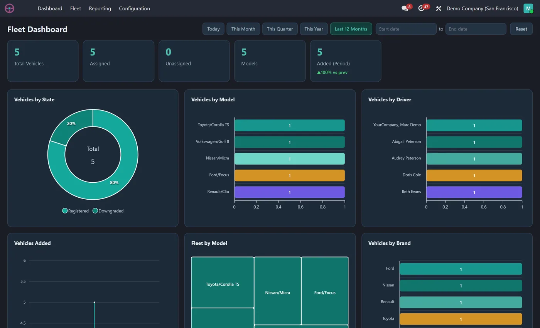The image size is (540, 328).
Task: Toggle the Downgraded legend entry
Action: (x=108, y=211)
